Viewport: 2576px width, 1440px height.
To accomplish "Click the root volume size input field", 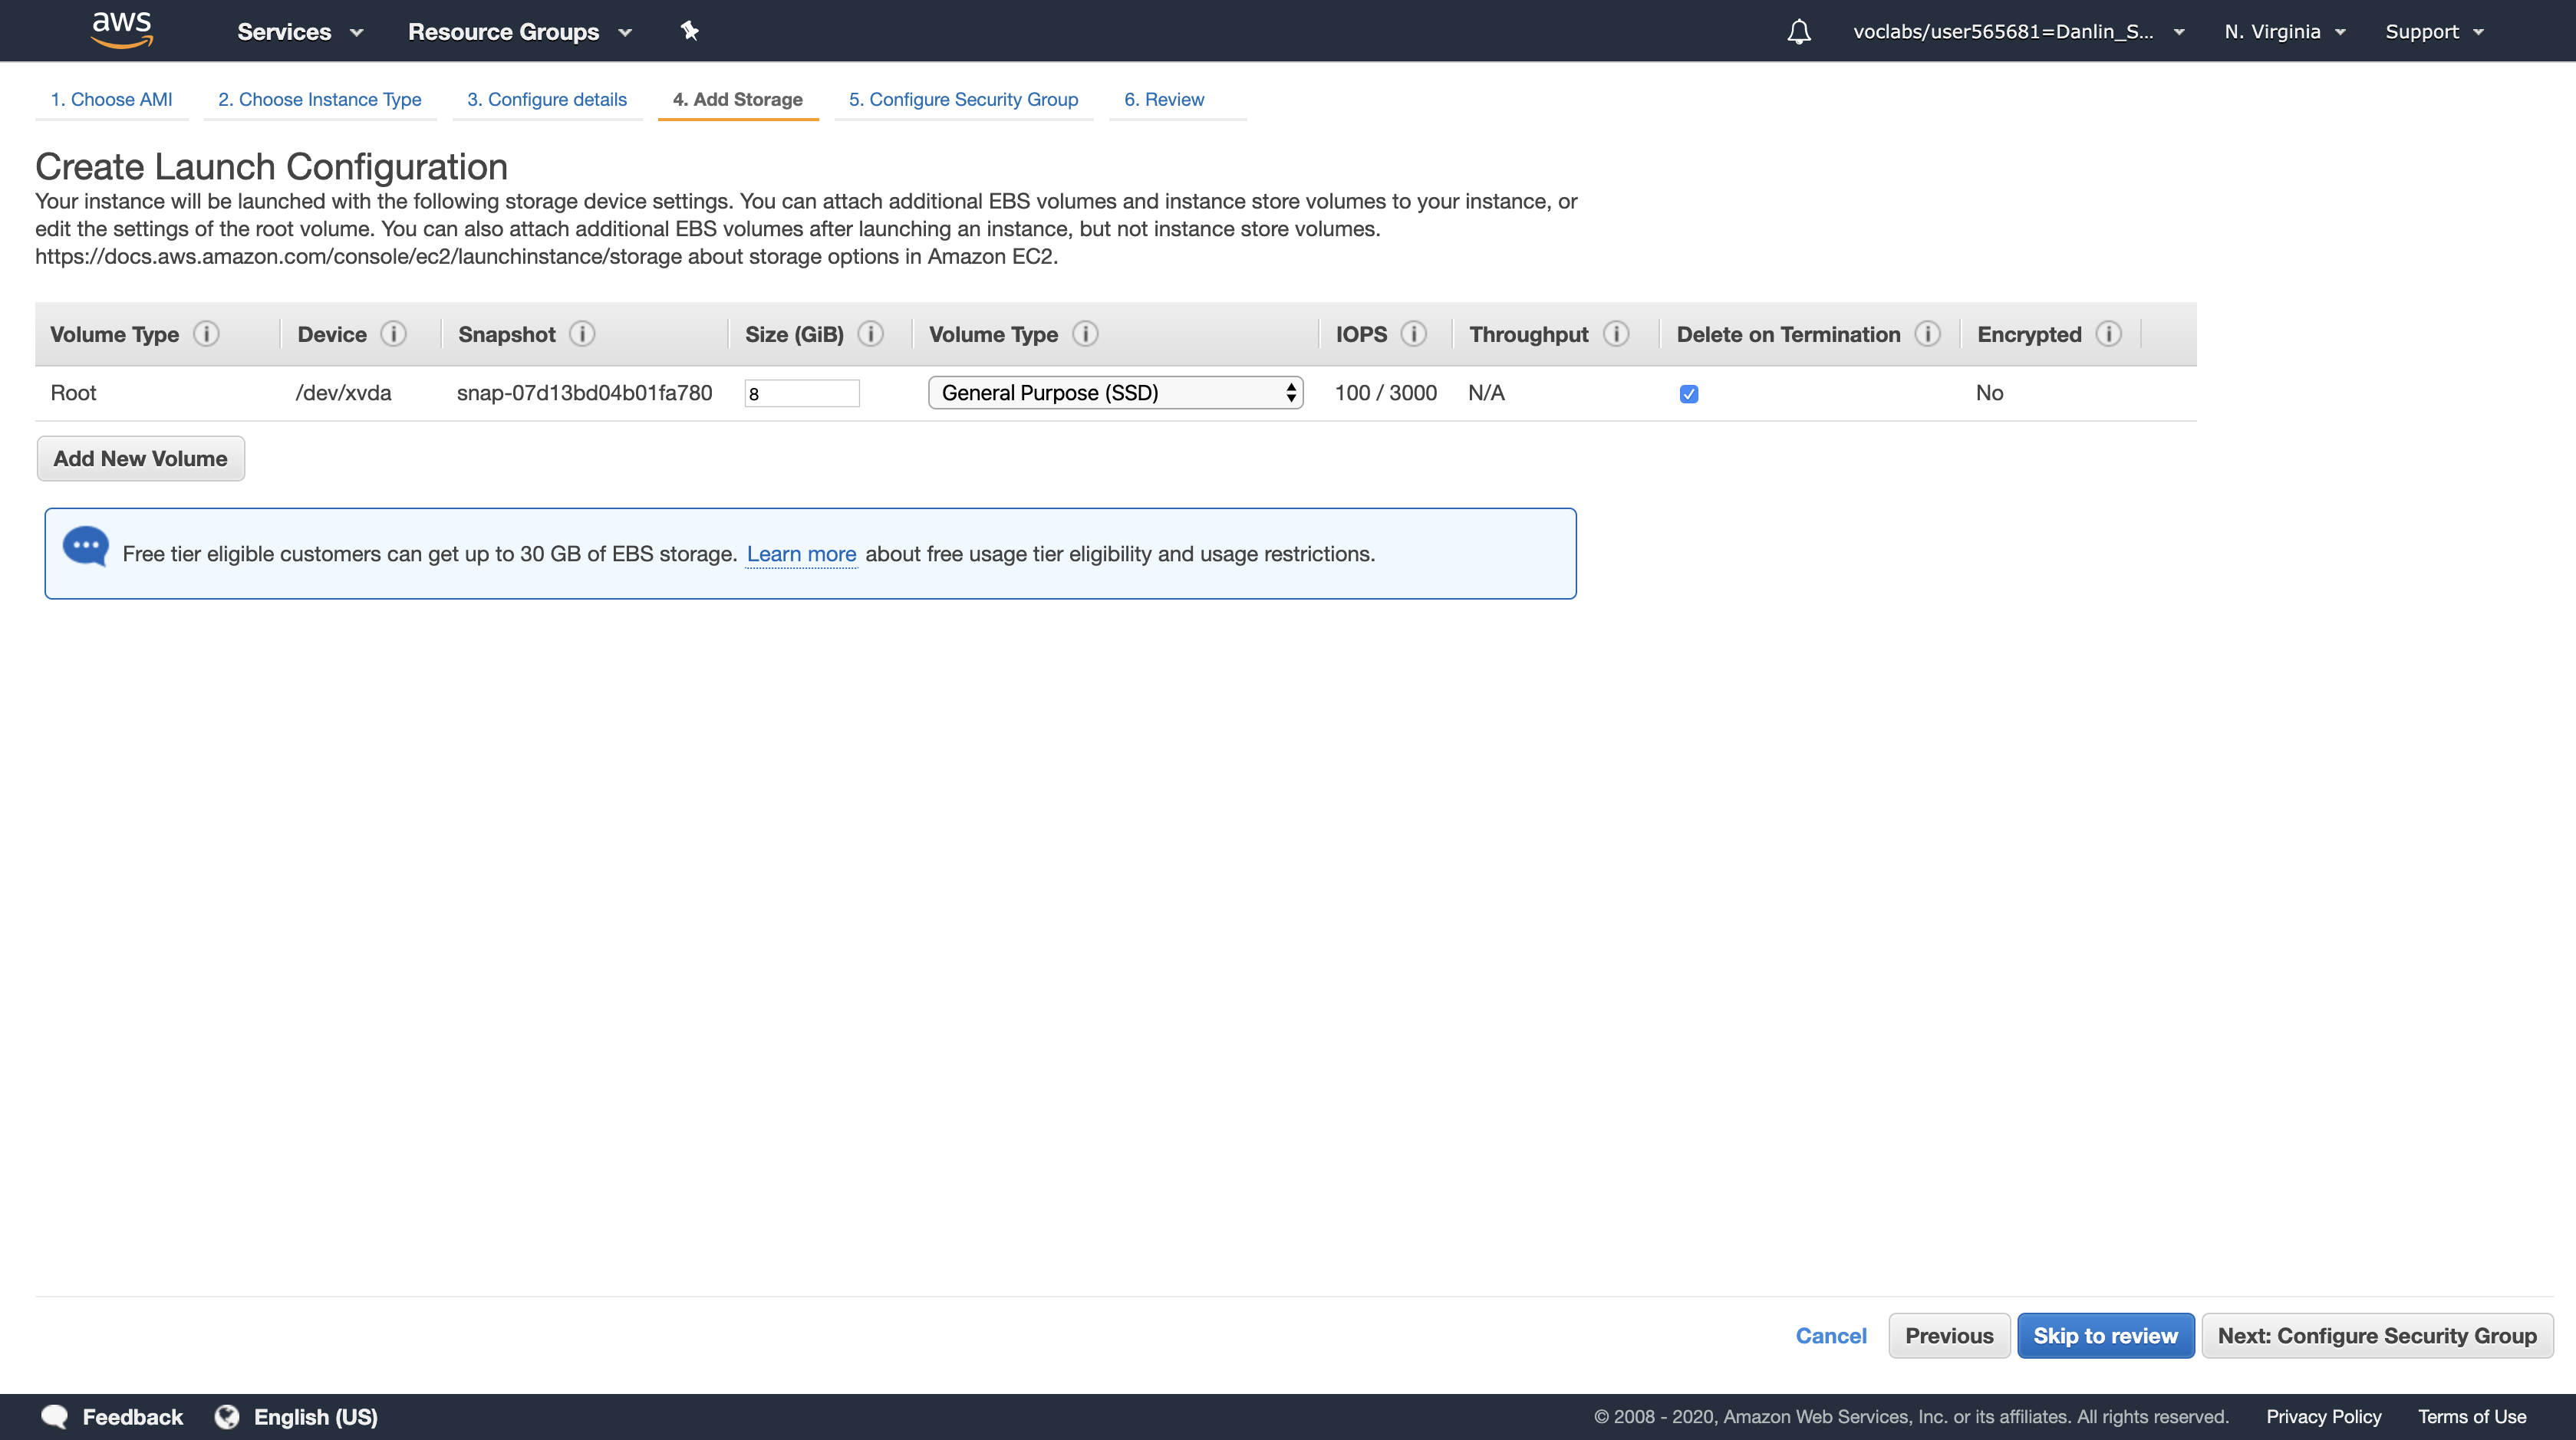I will click(x=801, y=393).
